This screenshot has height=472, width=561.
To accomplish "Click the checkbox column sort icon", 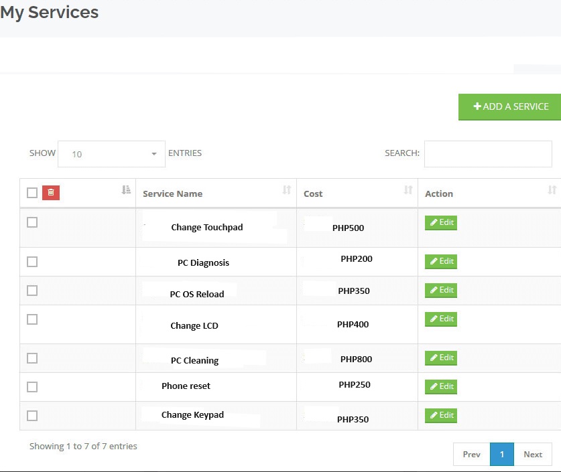I will [x=126, y=189].
